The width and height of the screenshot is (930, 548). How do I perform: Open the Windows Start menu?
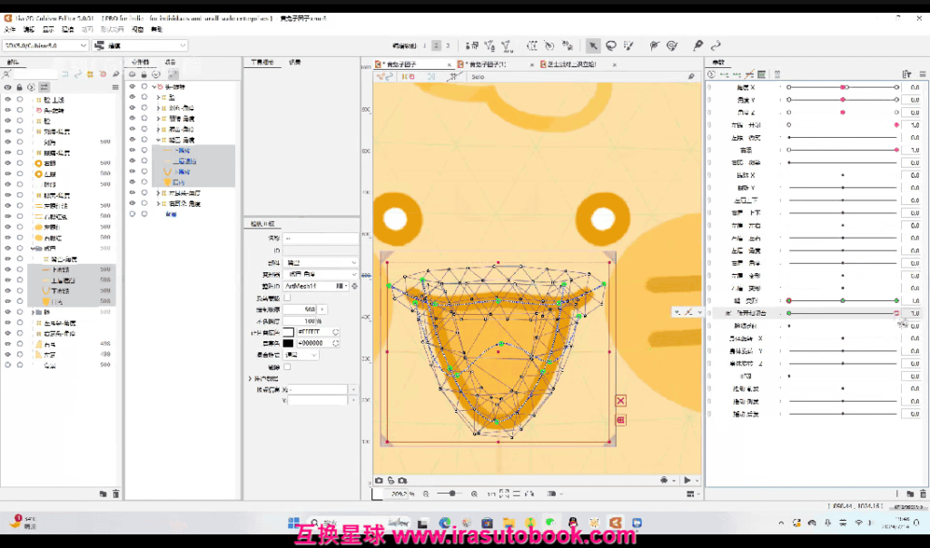[293, 524]
